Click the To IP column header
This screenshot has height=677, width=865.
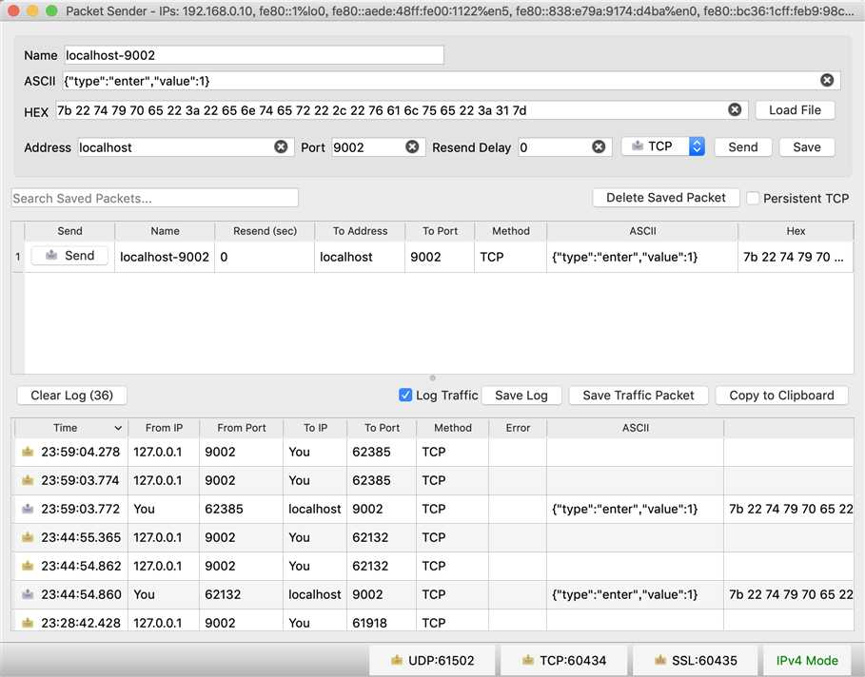(315, 428)
